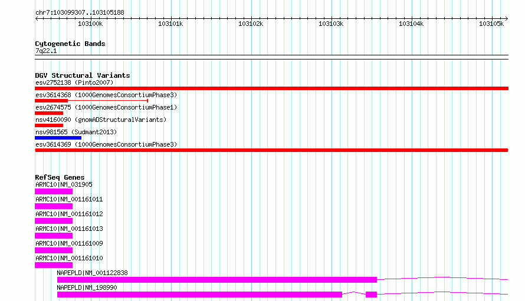The height and width of the screenshot is (301, 525).
Task: Click the chr7:103099307..103105188 coordinate label
Action: pos(80,12)
